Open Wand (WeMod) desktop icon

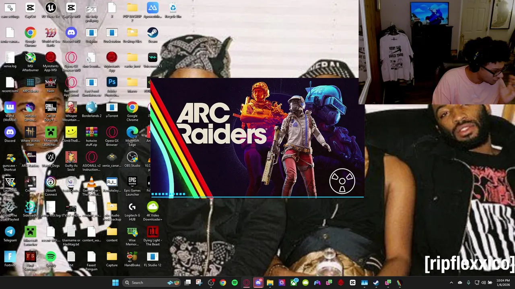(10, 112)
